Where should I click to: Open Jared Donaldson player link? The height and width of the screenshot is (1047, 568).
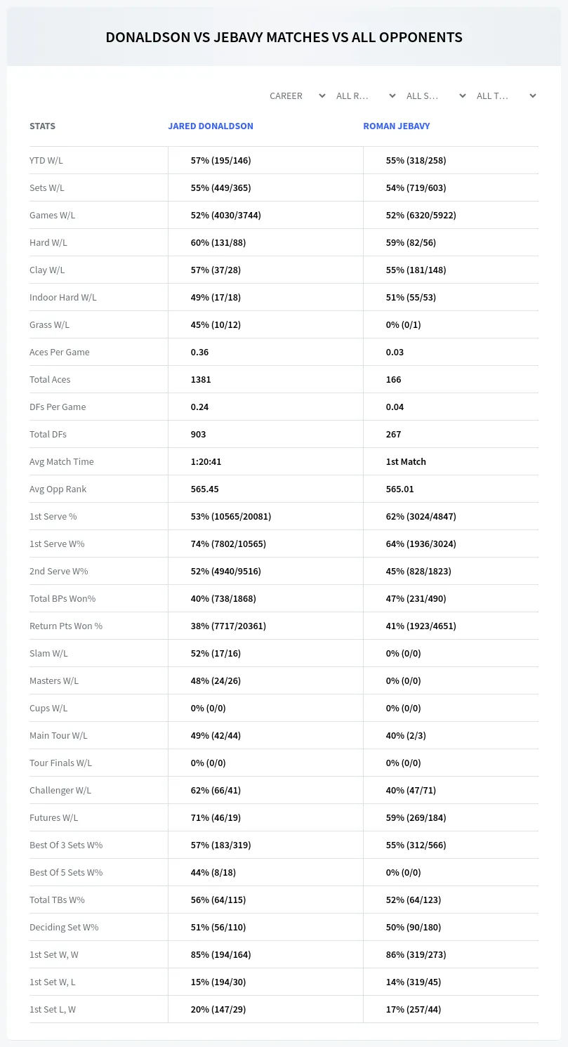click(211, 126)
